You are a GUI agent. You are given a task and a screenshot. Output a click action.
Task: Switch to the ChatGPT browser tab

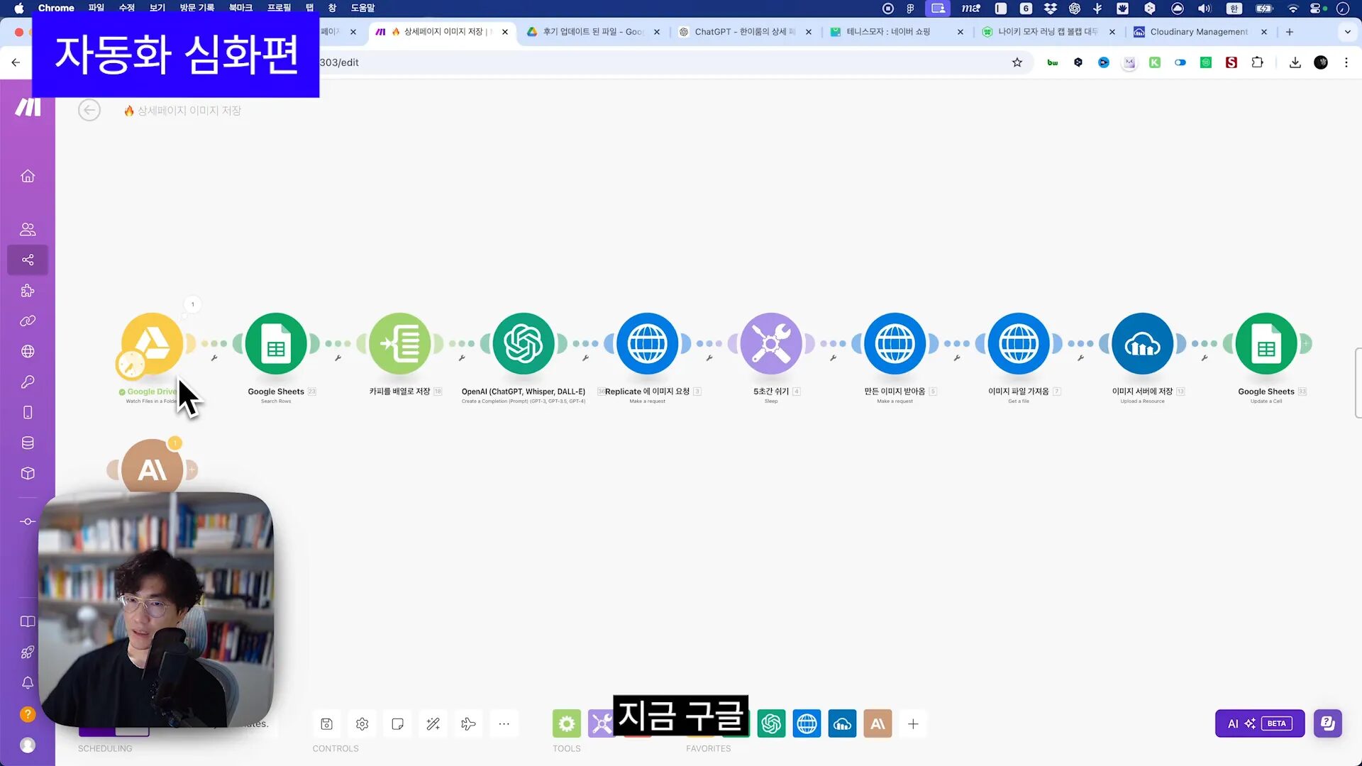(745, 32)
